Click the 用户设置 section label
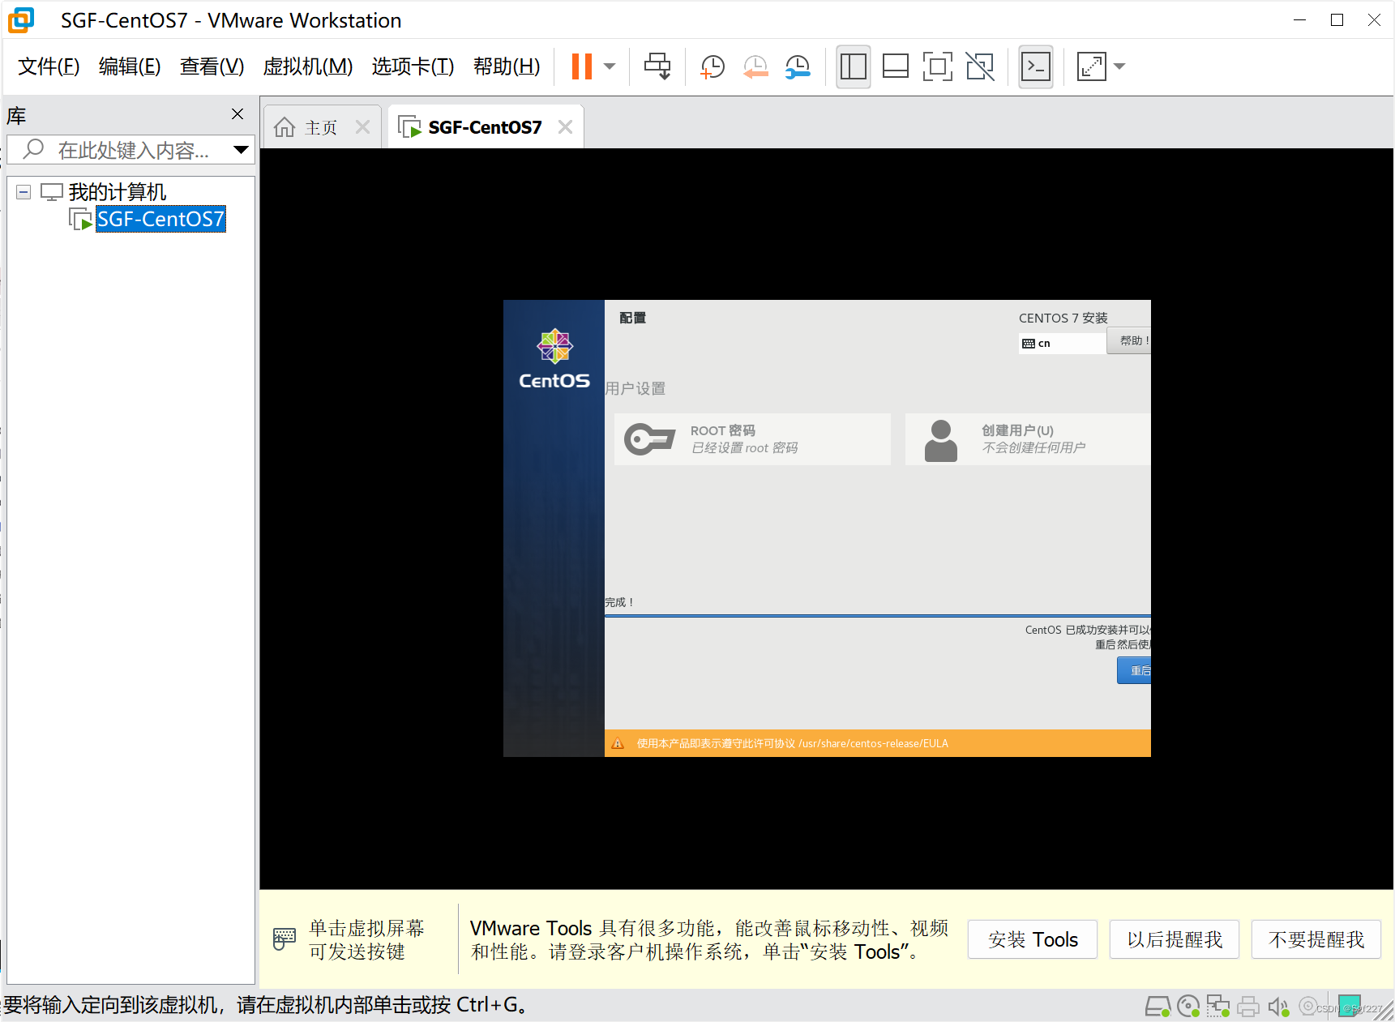1395x1022 pixels. pyautogui.click(x=635, y=388)
